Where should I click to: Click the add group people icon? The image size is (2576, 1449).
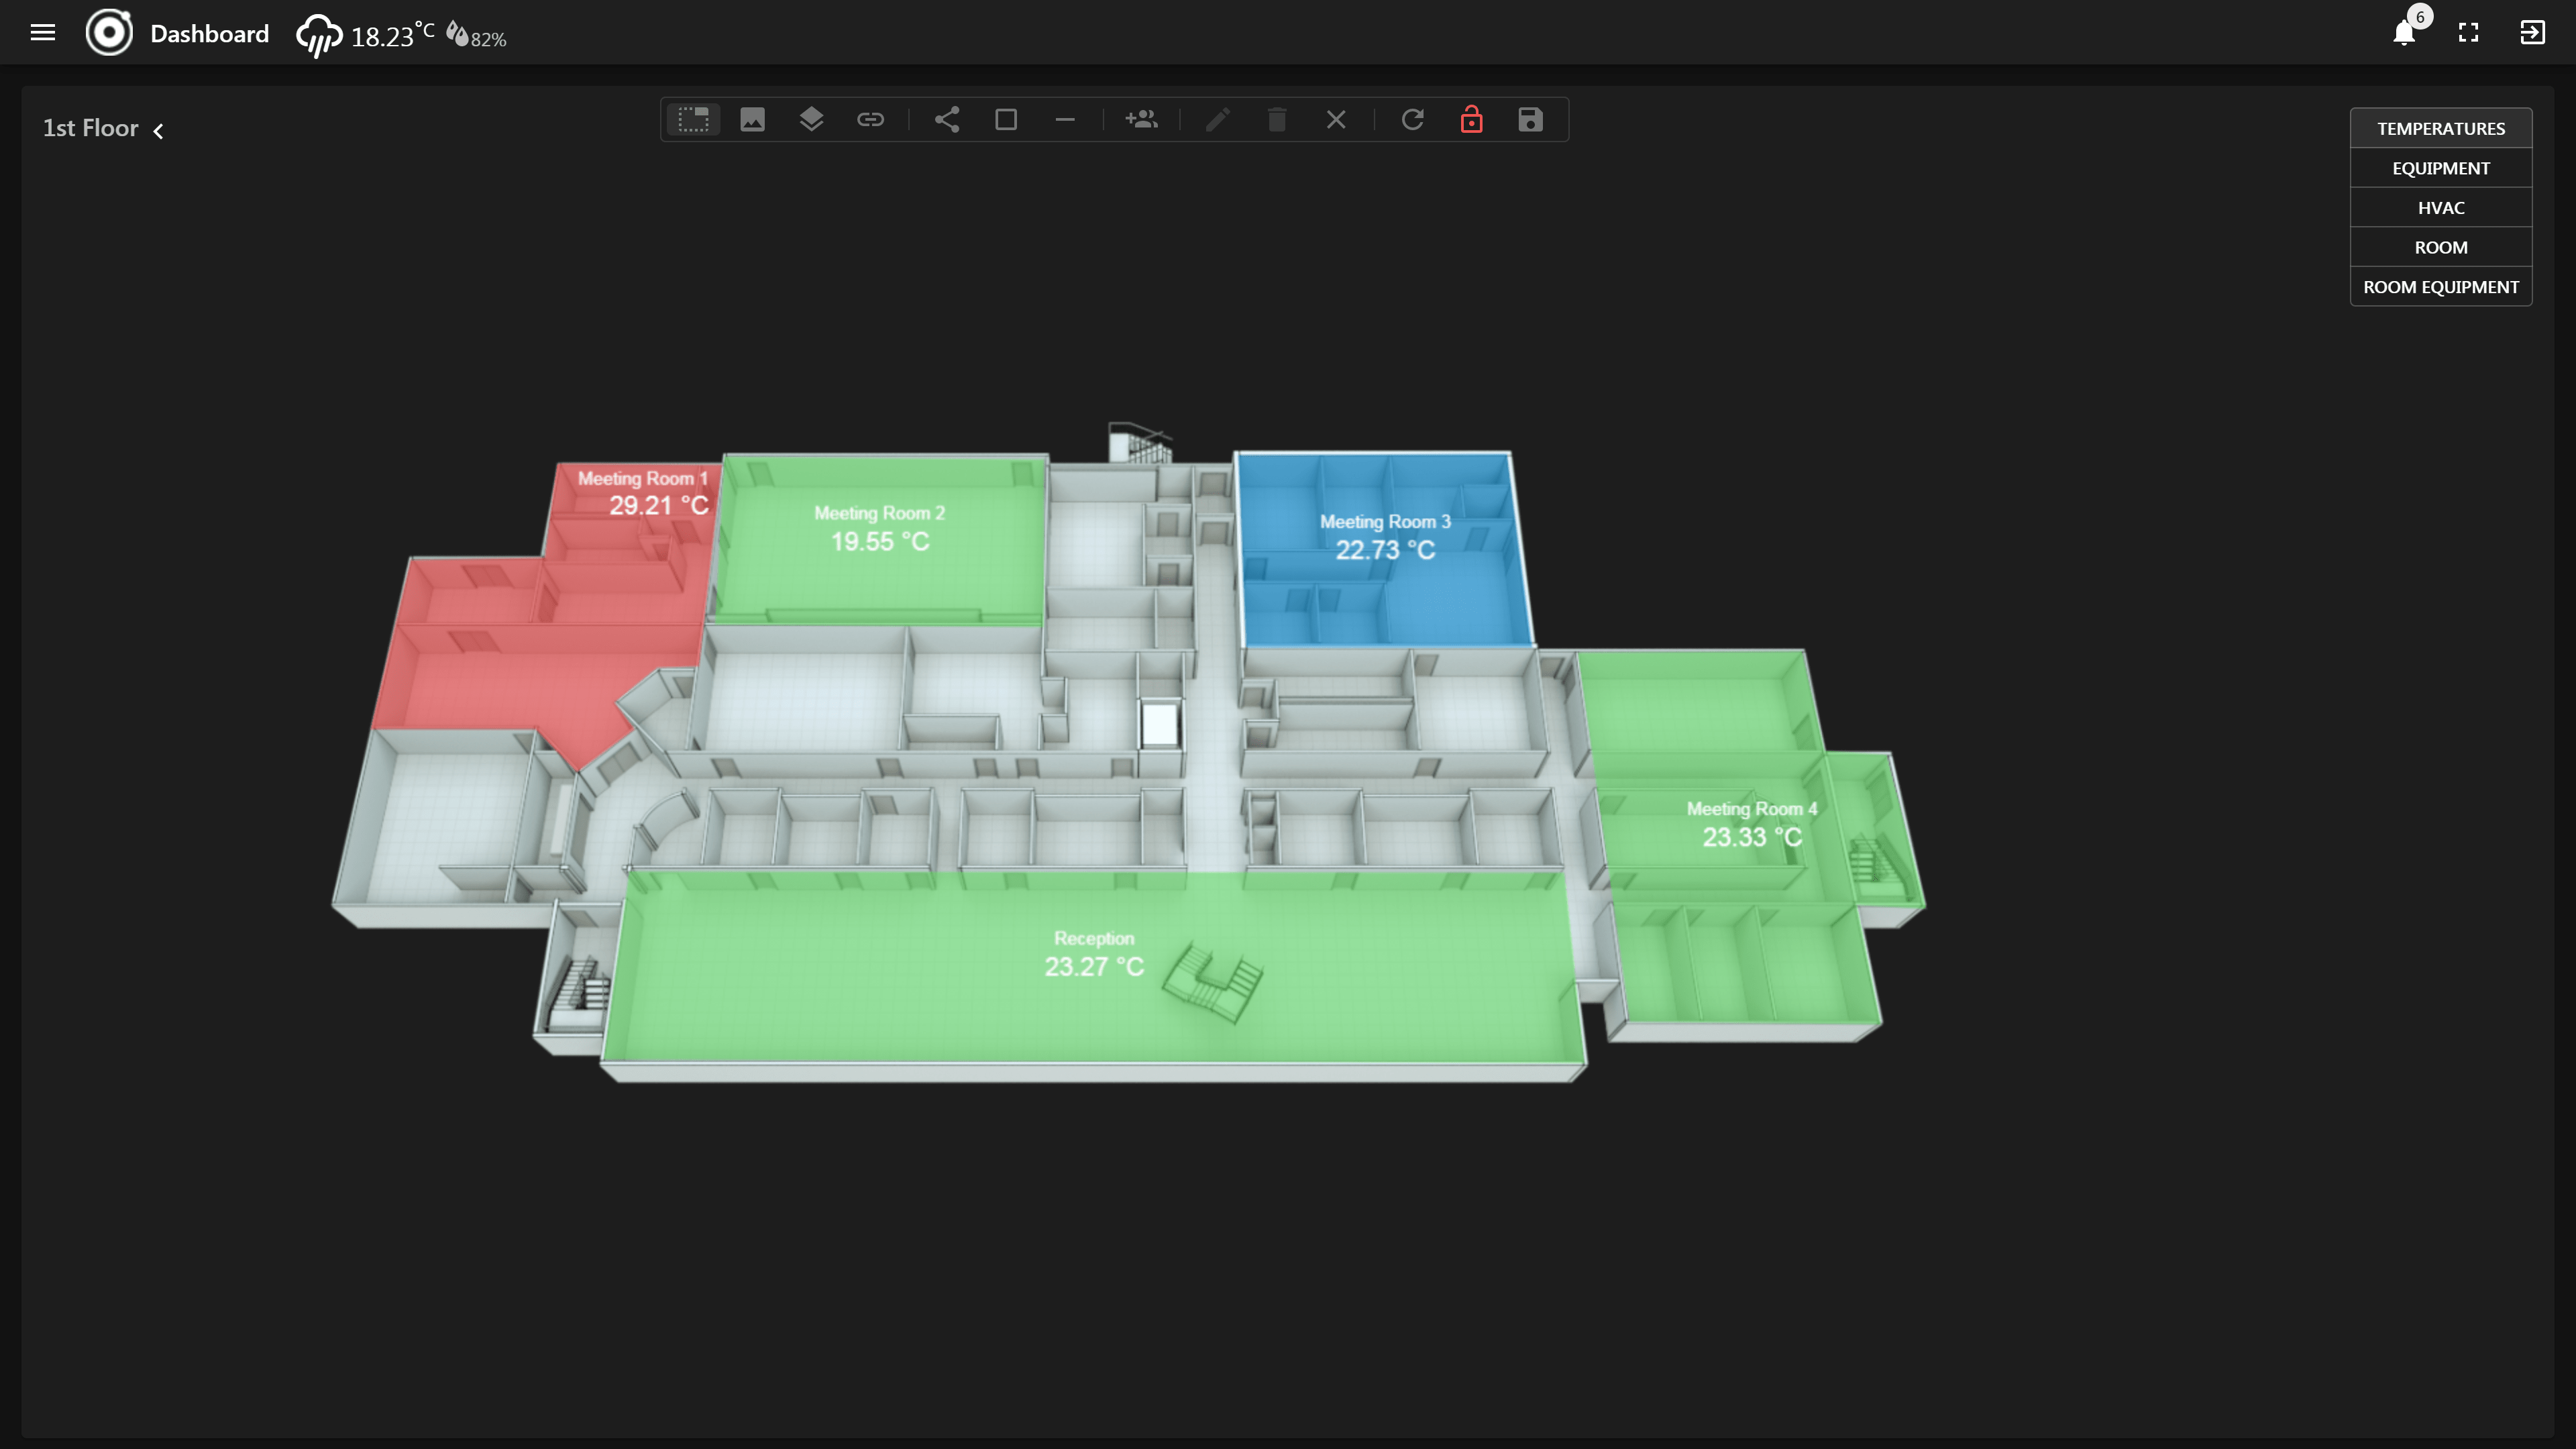[x=1141, y=120]
